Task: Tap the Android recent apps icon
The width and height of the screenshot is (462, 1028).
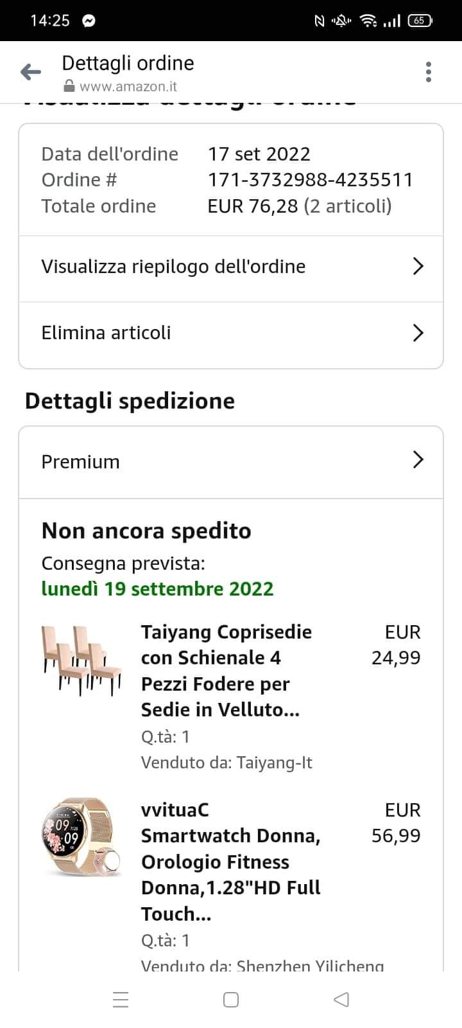Action: pyautogui.click(x=121, y=1000)
